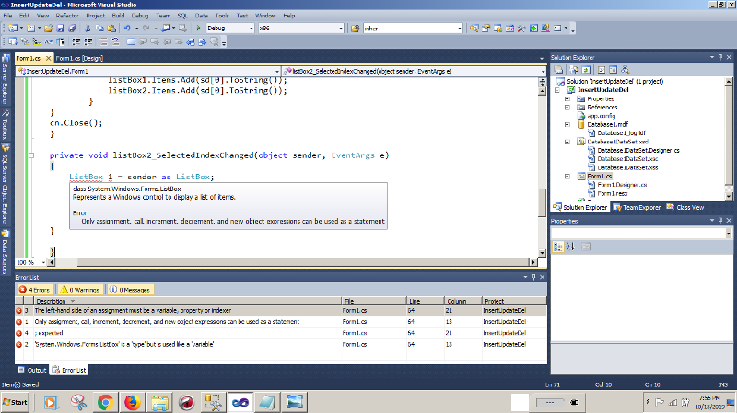Viewport: 737px width, 413px height.
Task: Open the Project menu
Action: point(96,16)
